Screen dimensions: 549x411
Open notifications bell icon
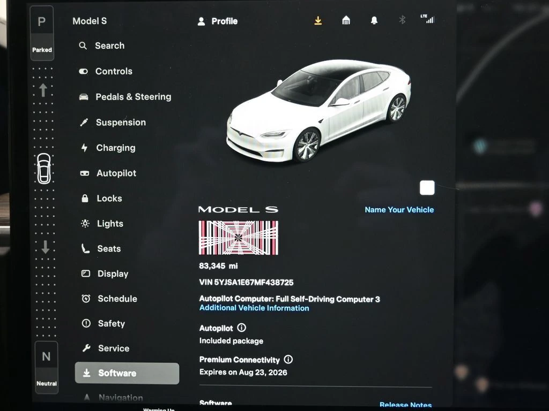click(374, 20)
